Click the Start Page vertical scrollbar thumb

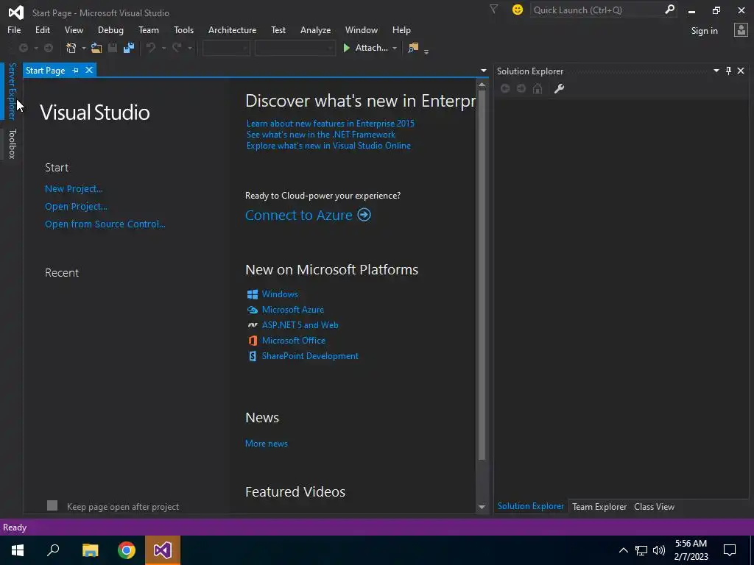[x=482, y=275]
